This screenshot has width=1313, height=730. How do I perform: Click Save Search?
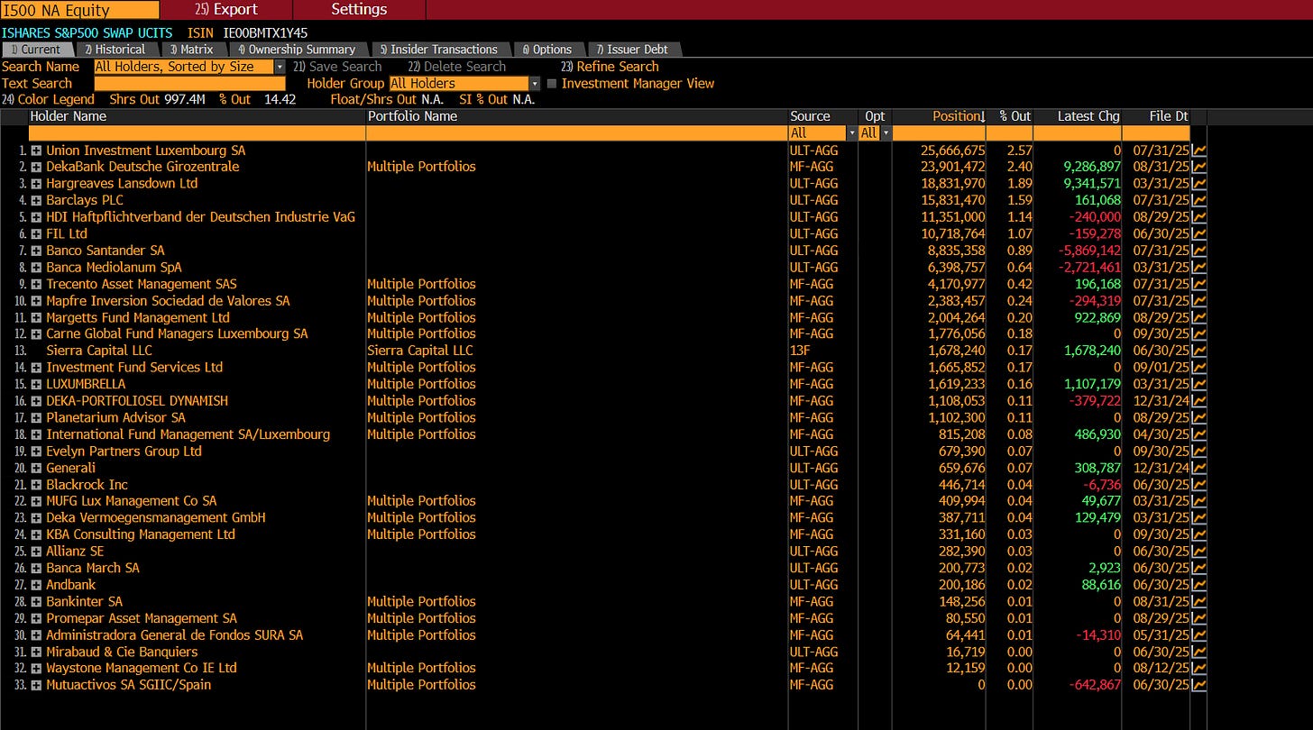point(337,67)
